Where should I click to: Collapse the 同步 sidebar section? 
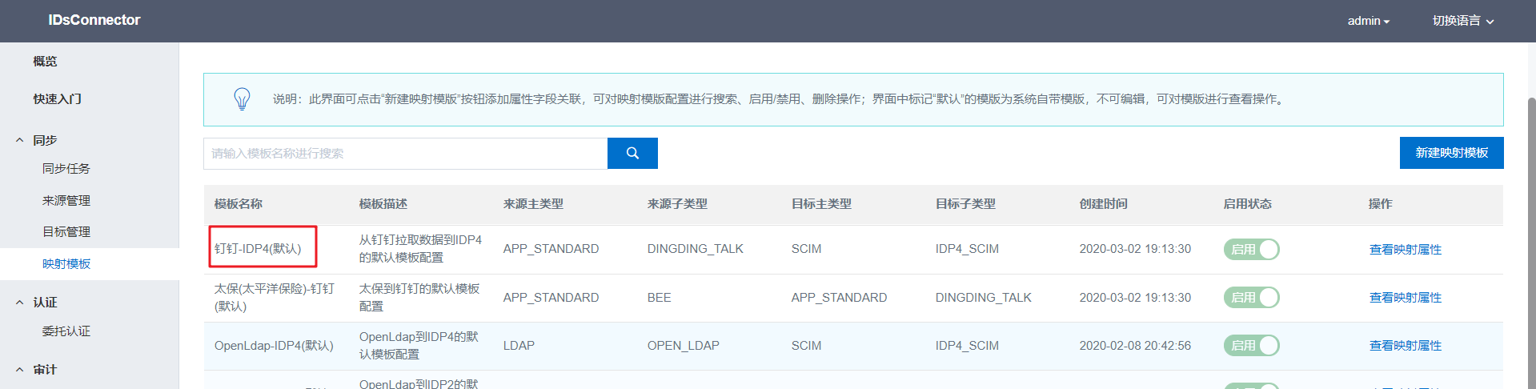20,140
